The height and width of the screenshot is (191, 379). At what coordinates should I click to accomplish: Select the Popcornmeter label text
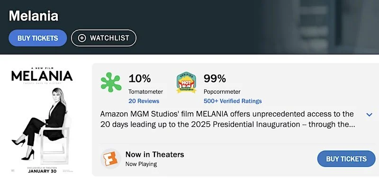click(222, 91)
